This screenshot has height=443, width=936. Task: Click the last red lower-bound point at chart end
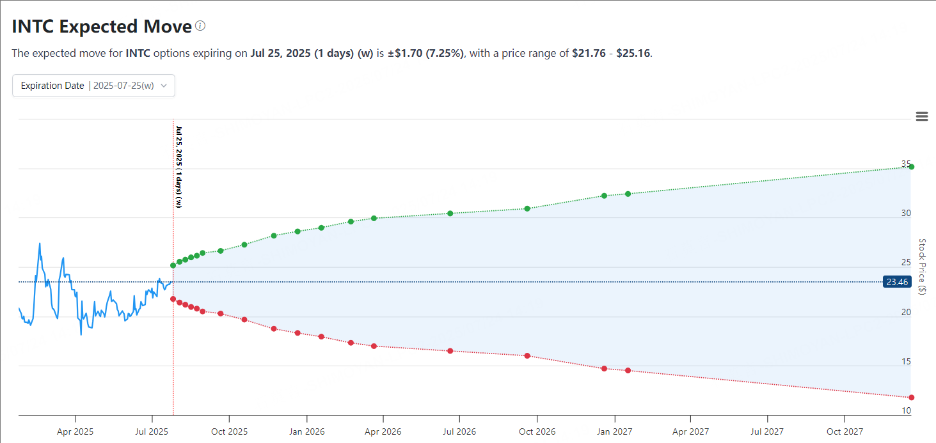coord(912,398)
